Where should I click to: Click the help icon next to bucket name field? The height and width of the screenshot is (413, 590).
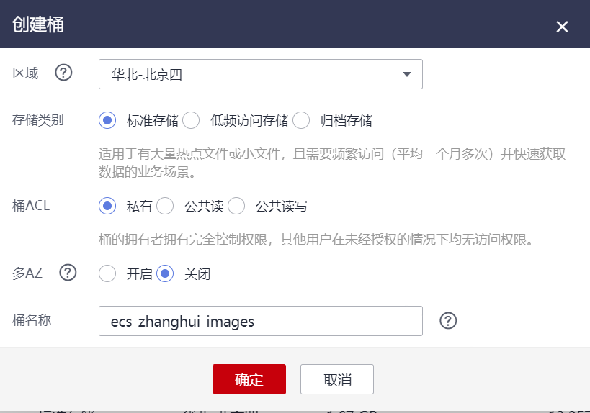[448, 321]
